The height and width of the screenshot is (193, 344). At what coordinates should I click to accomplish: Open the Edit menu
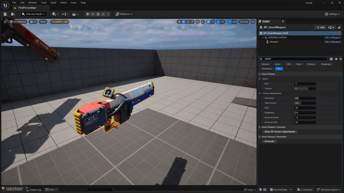pyautogui.click(x=22, y=3)
